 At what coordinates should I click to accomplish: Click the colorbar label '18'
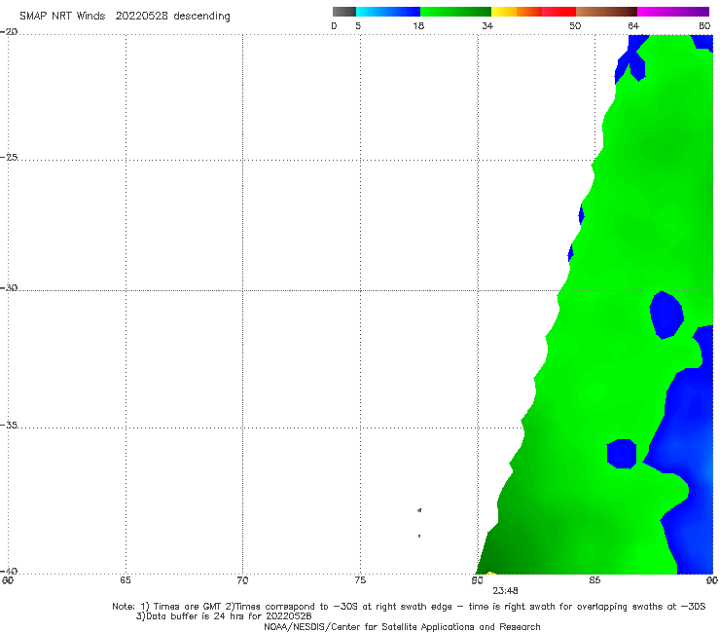[418, 26]
